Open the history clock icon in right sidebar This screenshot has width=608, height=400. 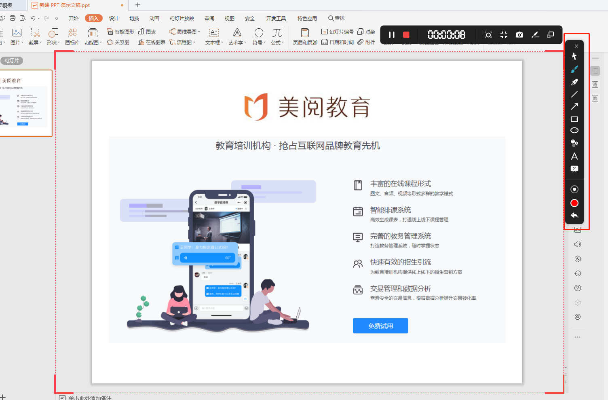(x=578, y=273)
